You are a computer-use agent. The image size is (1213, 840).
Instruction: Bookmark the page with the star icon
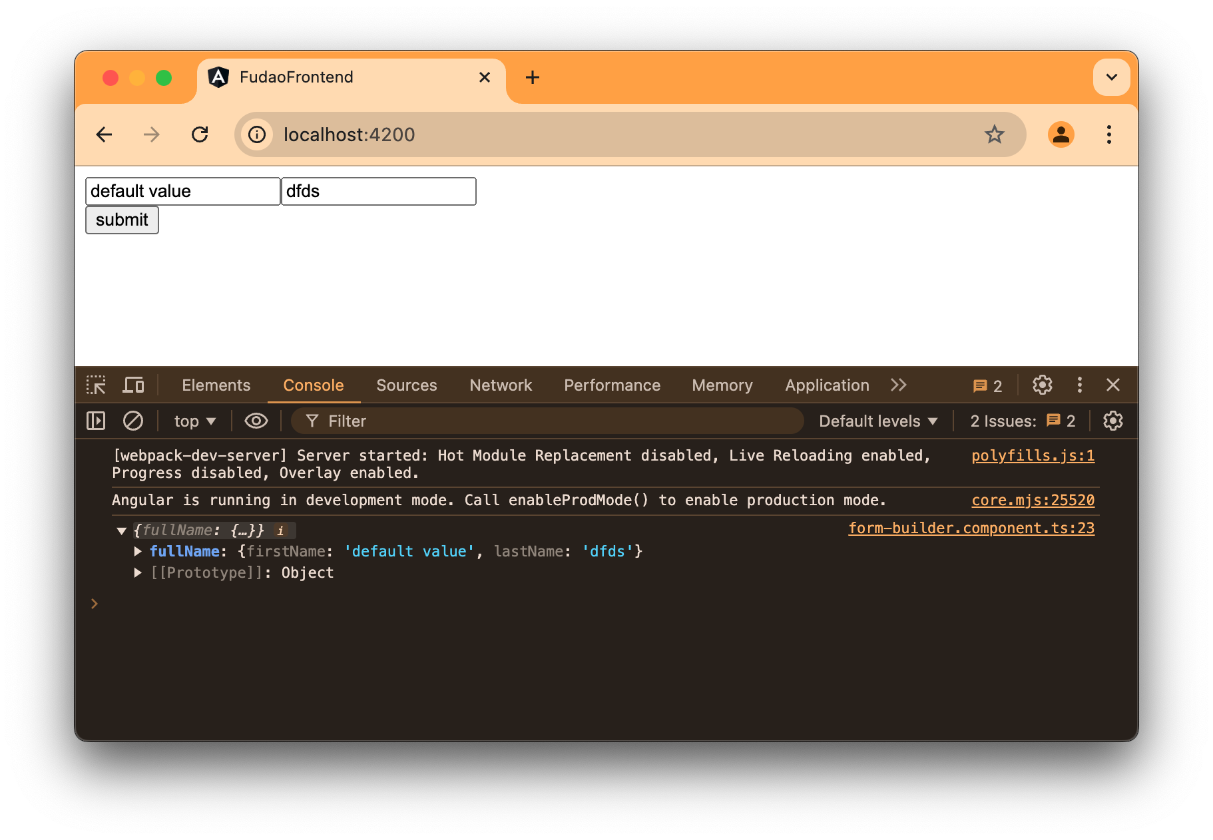coord(994,134)
